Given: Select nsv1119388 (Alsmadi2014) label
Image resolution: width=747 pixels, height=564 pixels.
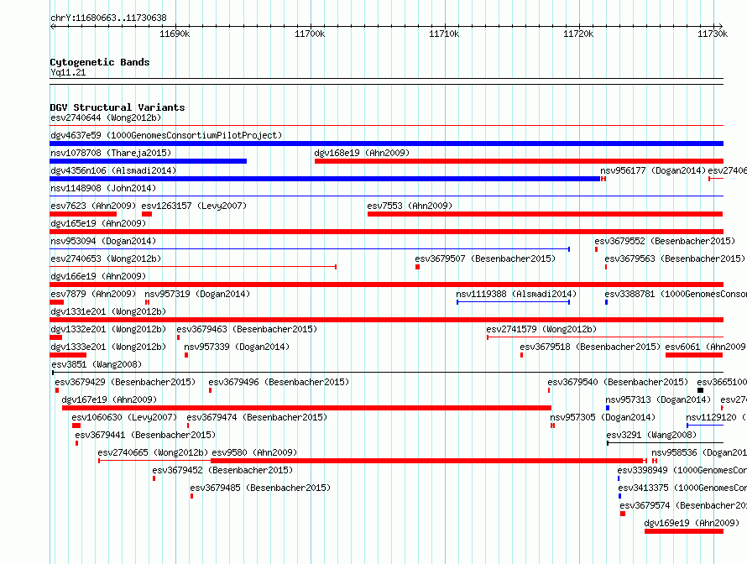Looking at the screenshot, I should click(516, 294).
